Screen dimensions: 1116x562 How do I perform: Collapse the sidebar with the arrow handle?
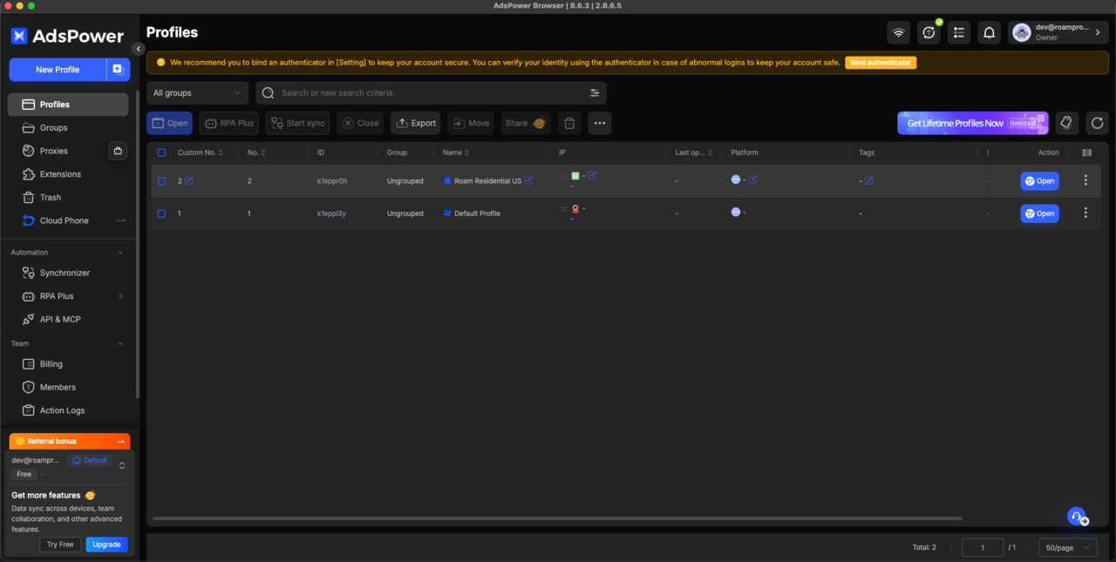[138, 49]
